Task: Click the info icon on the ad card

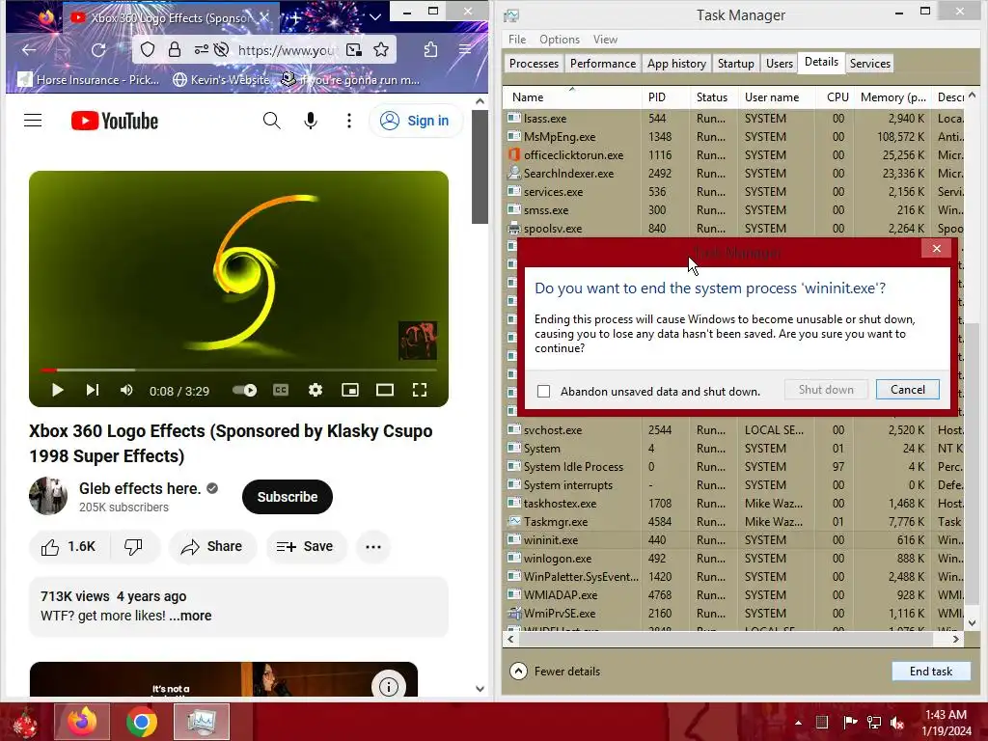Action: click(x=388, y=686)
